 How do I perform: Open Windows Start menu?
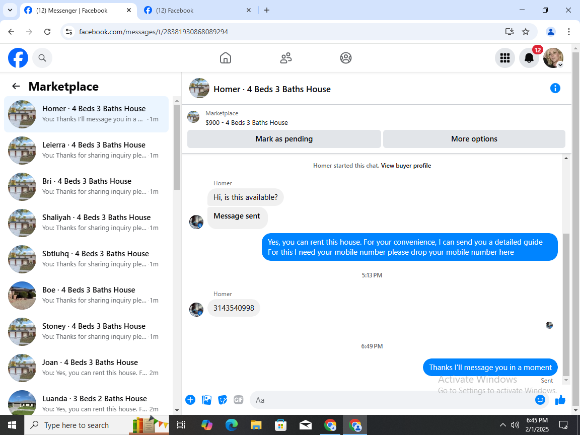(x=12, y=425)
